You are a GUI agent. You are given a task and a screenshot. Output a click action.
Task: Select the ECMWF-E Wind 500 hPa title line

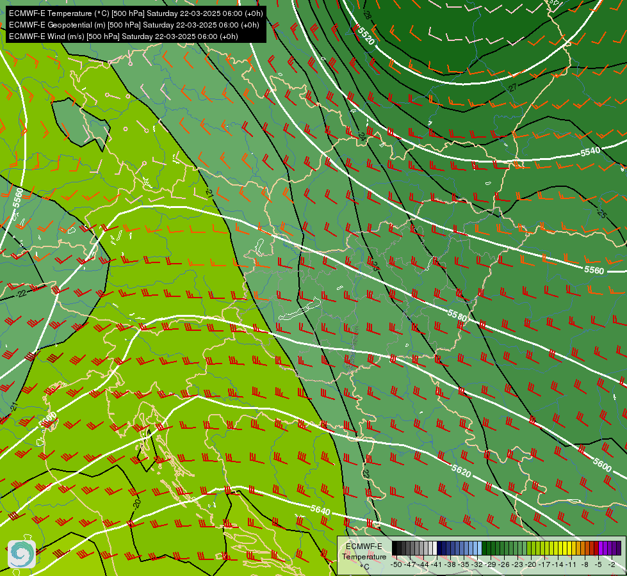click(x=124, y=36)
